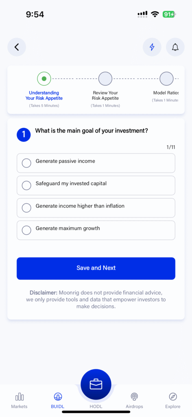The height and width of the screenshot is (417, 192).
Task: Tap the Model Ratios step circle
Action: point(166,79)
